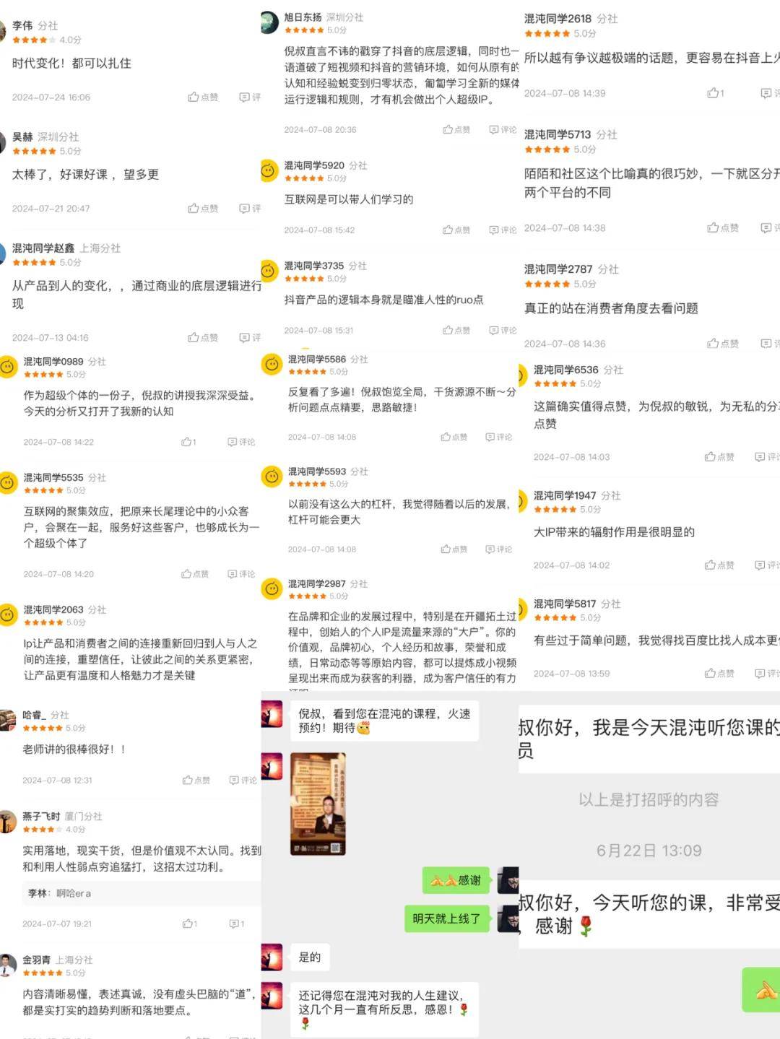The image size is (780, 1039).
Task: Open comments on 旭日东扬's review
Action: (x=503, y=130)
